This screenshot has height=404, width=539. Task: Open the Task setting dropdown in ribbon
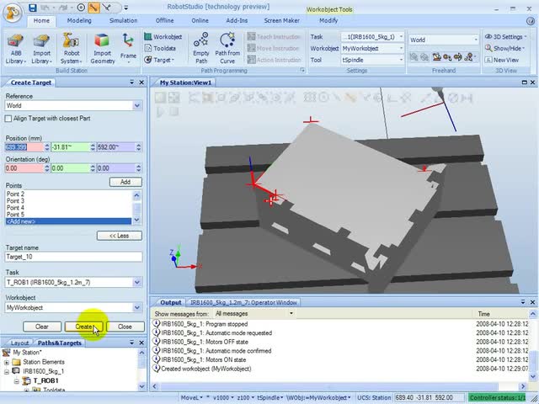[x=401, y=37]
